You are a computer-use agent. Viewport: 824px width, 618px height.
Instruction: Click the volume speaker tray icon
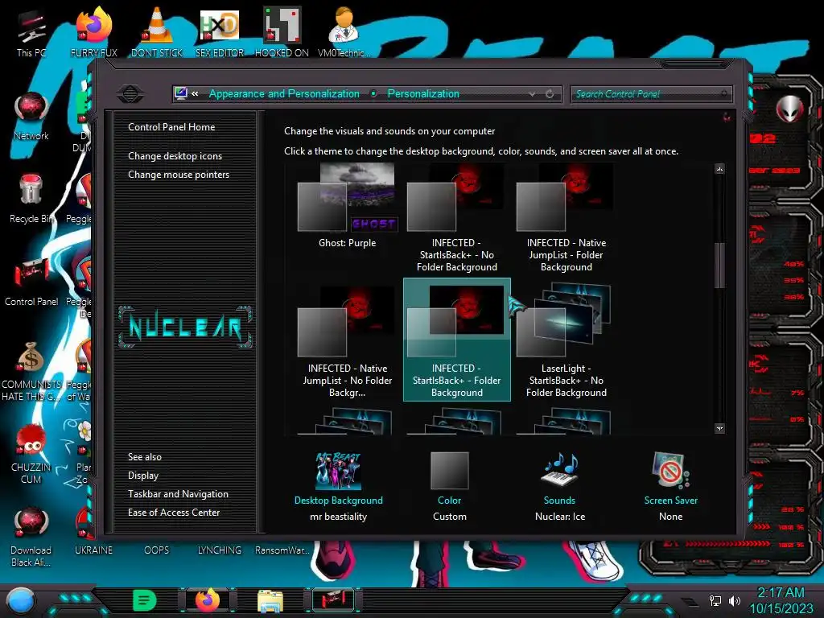click(734, 600)
